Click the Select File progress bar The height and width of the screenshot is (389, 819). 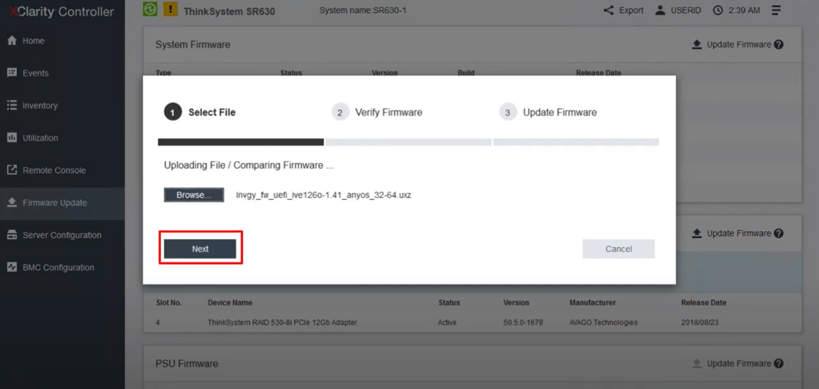click(x=239, y=142)
